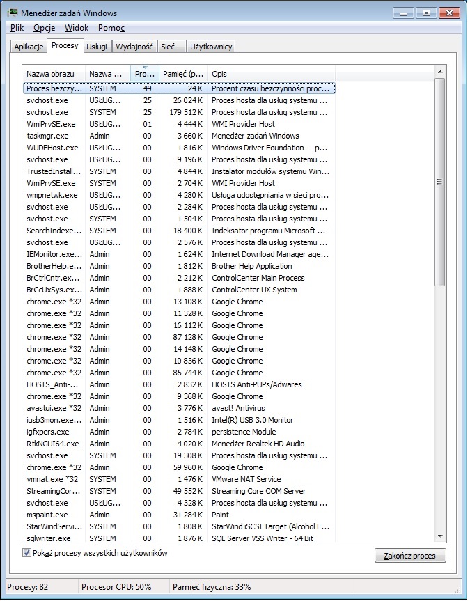
Task: Select the Proces bezczynności row
Action: [179, 88]
